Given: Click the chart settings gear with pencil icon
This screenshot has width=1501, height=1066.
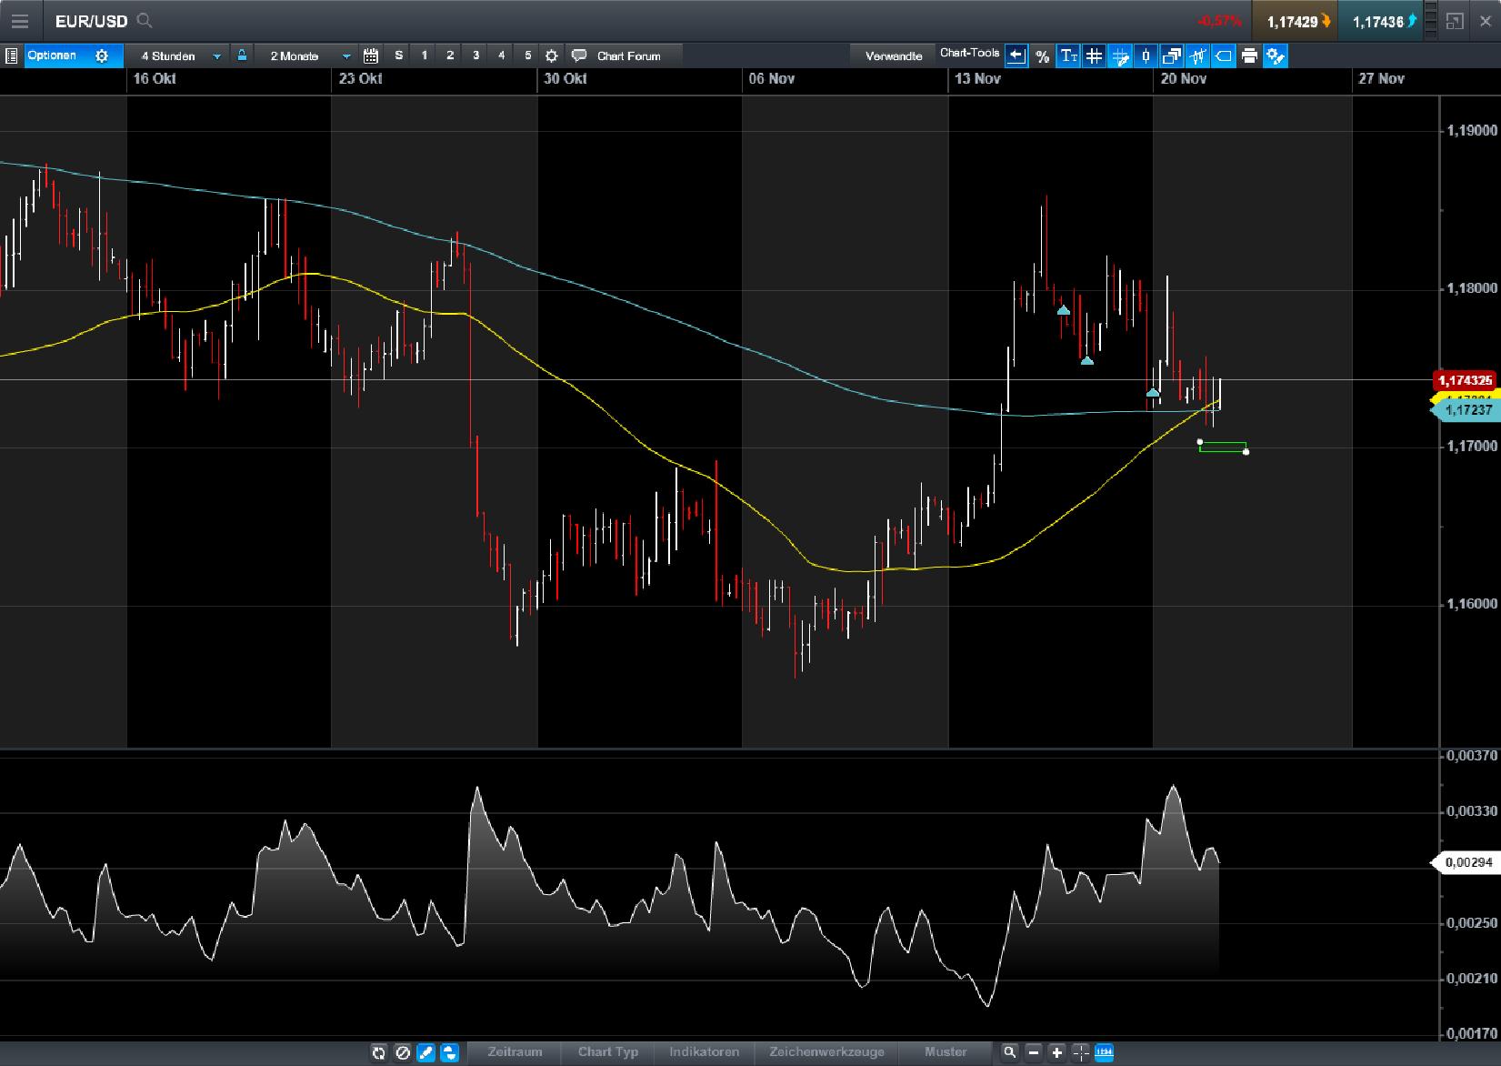Looking at the screenshot, I should [x=1276, y=56].
